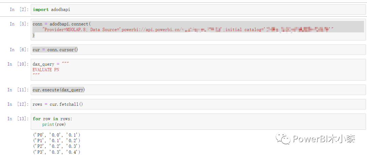
Task: Click into the dax_query definition cell
Action: 198,70
